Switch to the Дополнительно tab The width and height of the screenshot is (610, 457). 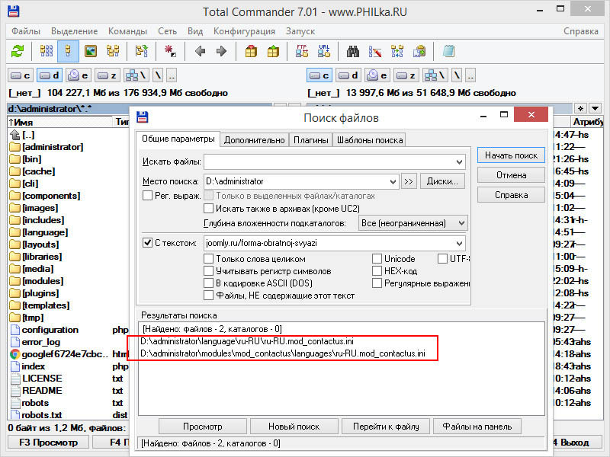(255, 140)
